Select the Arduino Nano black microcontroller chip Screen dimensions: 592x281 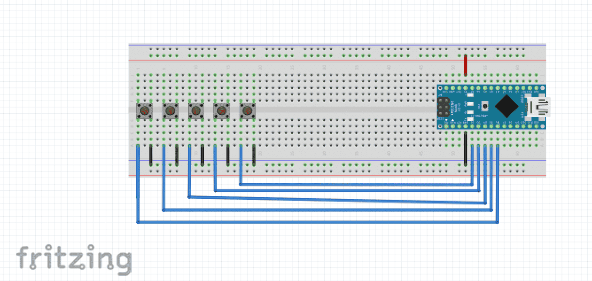(506, 107)
